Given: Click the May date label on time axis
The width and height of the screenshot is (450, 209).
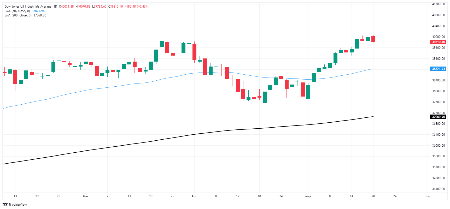Looking at the screenshot, I should [308, 196].
